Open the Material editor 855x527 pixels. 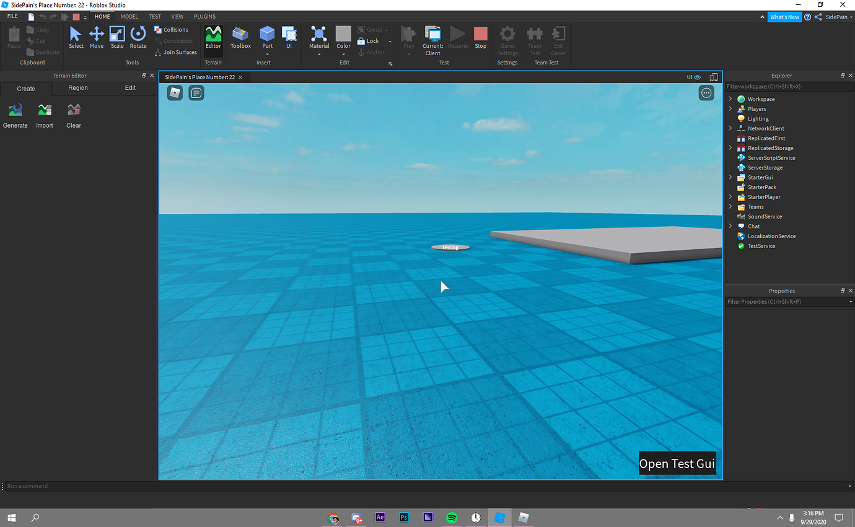point(318,37)
